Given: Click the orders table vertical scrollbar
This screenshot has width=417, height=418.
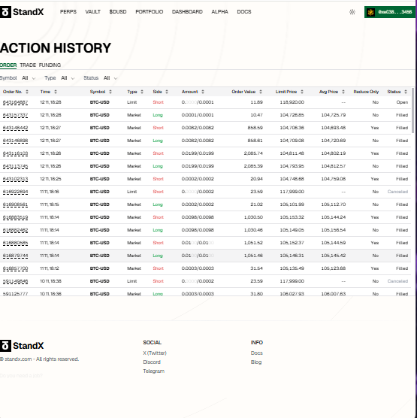Looking at the screenshot, I should coord(413,111).
